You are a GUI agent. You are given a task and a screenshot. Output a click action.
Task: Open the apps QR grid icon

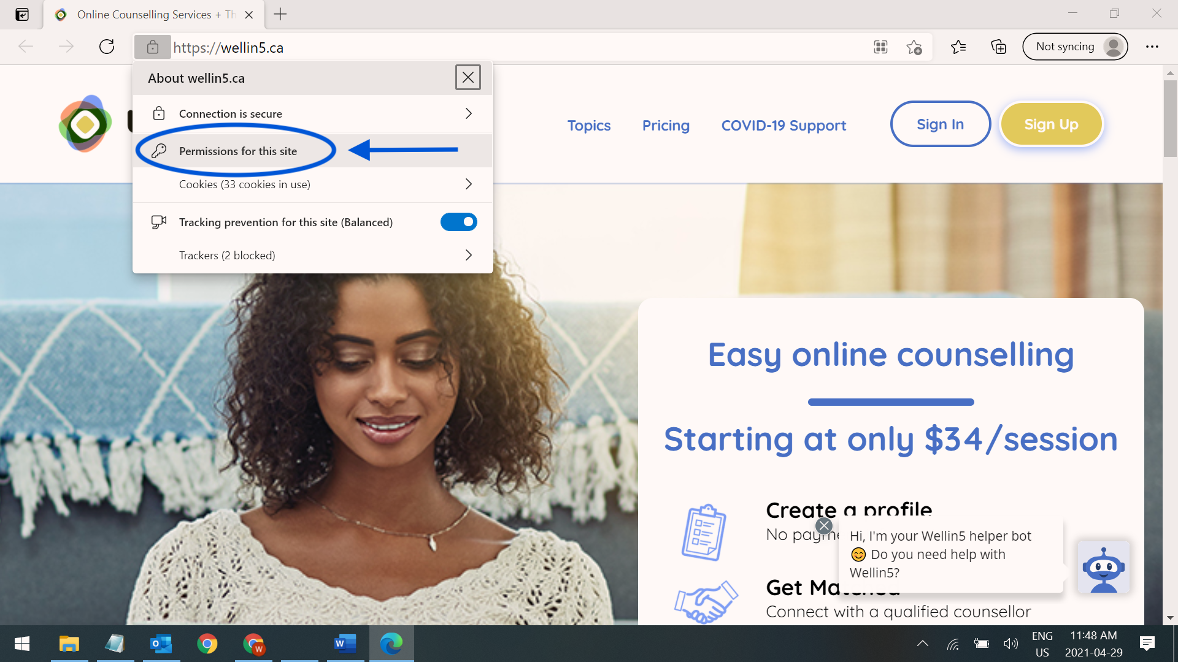pyautogui.click(x=880, y=47)
